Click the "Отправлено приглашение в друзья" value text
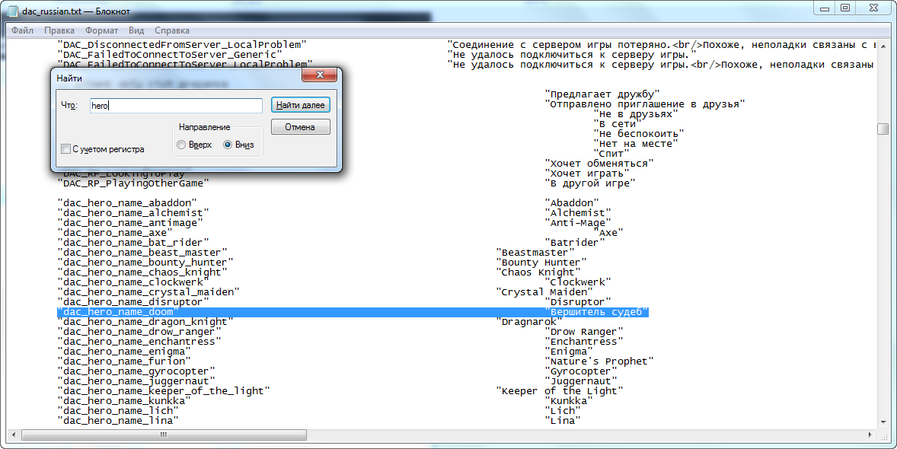 pyautogui.click(x=645, y=104)
